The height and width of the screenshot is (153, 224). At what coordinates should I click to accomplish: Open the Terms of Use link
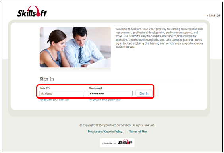tap(138, 132)
